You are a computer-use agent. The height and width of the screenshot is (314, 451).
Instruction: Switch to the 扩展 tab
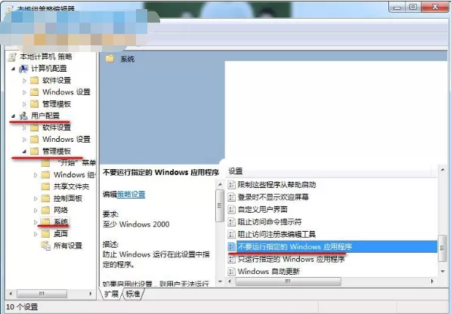click(x=111, y=294)
